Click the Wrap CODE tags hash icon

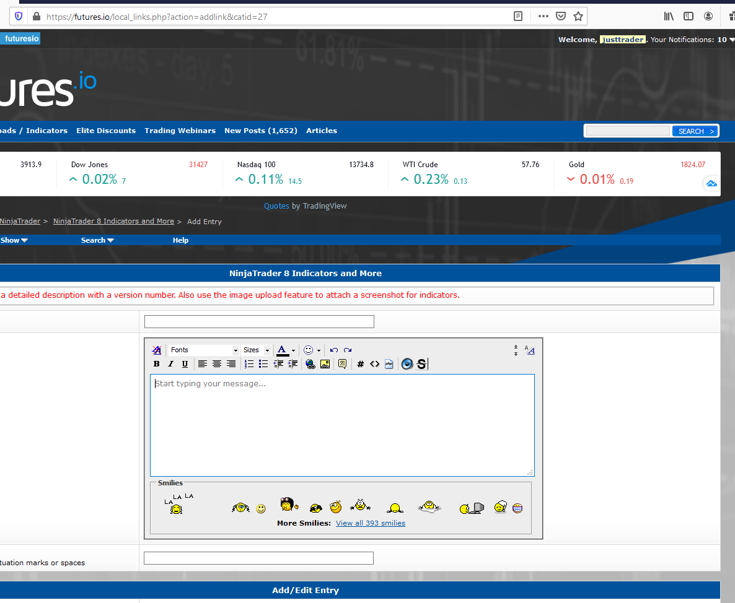361,364
